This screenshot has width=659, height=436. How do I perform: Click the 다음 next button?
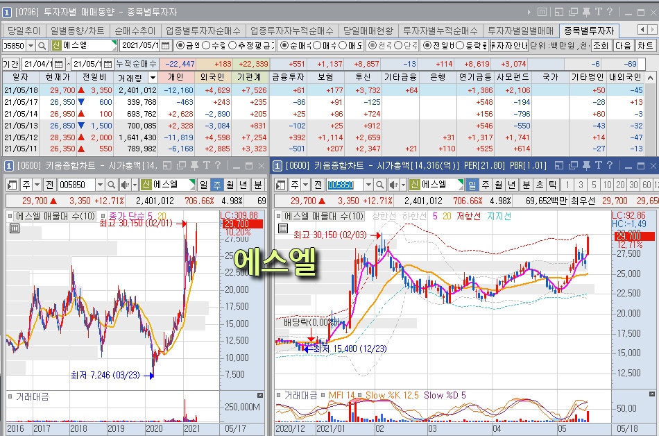coord(624,45)
